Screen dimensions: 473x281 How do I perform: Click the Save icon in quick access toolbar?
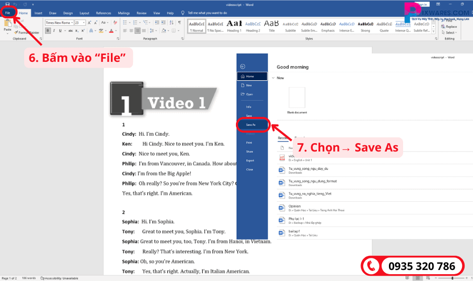click(7, 4)
